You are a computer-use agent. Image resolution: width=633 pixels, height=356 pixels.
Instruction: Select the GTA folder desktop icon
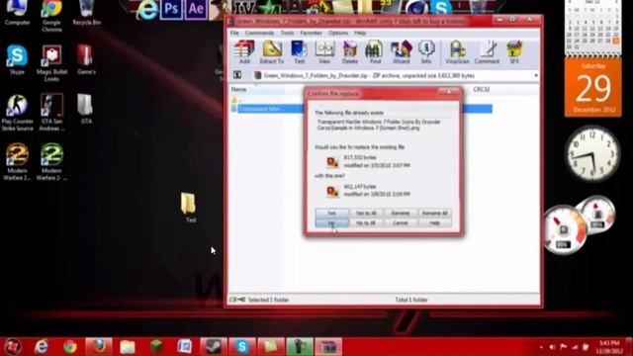coord(86,109)
